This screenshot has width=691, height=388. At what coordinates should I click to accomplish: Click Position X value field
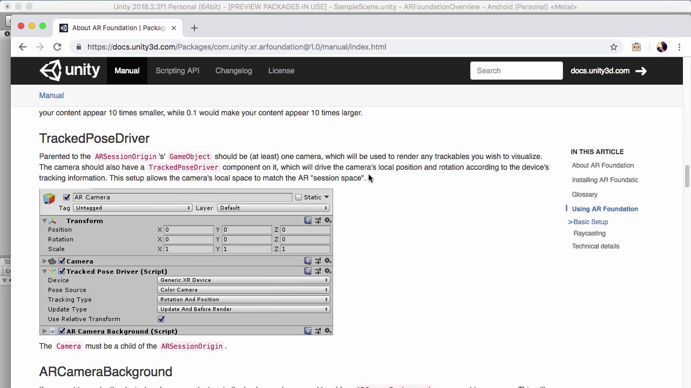[x=189, y=230]
